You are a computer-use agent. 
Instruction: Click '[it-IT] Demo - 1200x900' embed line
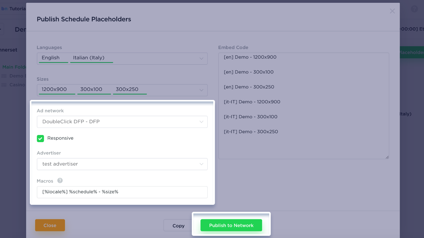pyautogui.click(x=252, y=102)
